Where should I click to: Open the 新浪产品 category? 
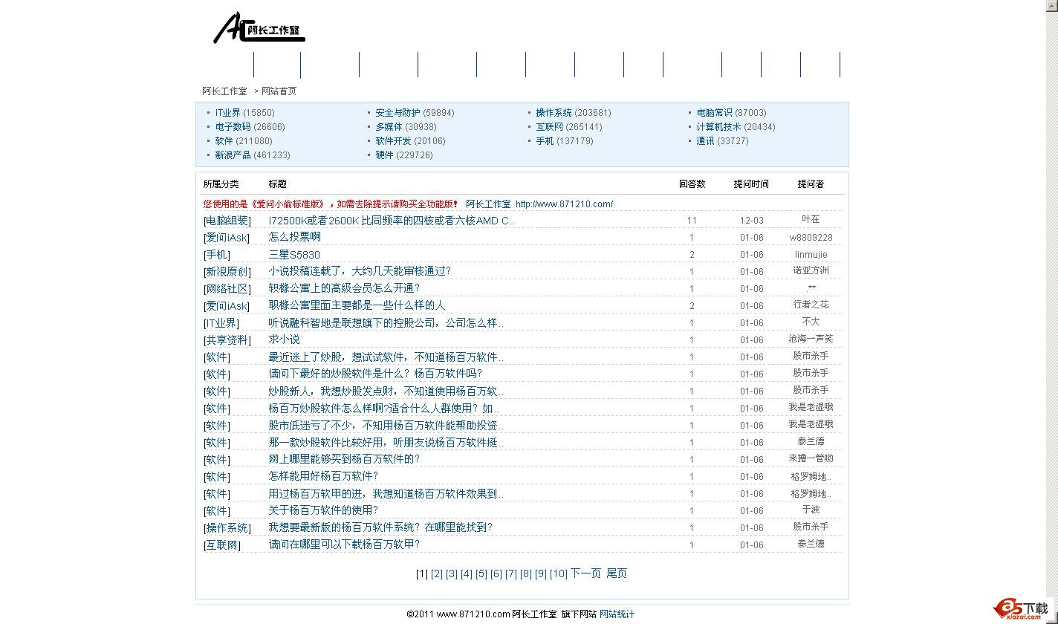click(233, 155)
